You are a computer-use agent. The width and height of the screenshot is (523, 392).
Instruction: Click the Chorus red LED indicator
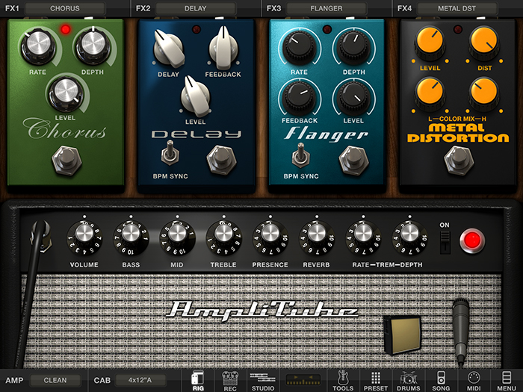66,29
